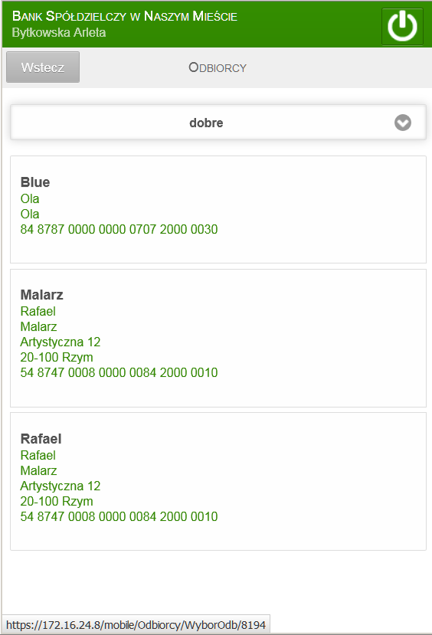
Task: Click the Blue recipient heading
Action: [35, 182]
